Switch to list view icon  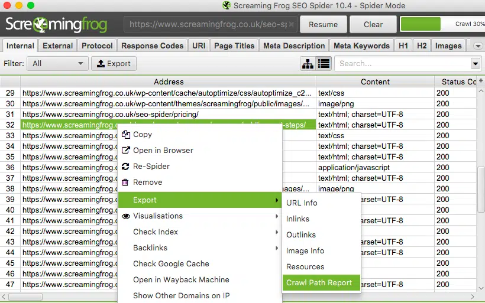click(x=324, y=64)
